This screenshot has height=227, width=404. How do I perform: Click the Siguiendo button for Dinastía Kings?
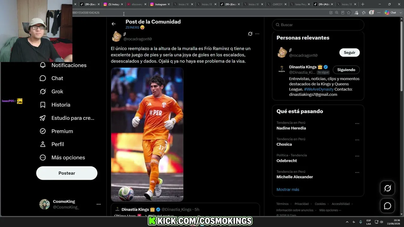coord(346,70)
